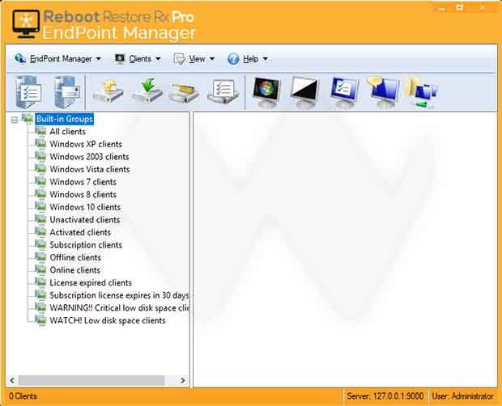Select Windows 8 clients group

pyautogui.click(x=83, y=194)
